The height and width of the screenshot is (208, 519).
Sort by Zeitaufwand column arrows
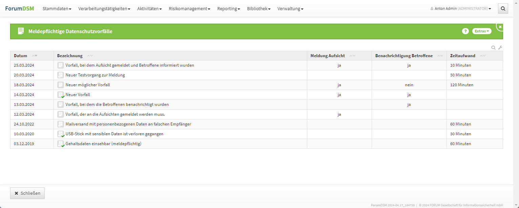(x=483, y=56)
